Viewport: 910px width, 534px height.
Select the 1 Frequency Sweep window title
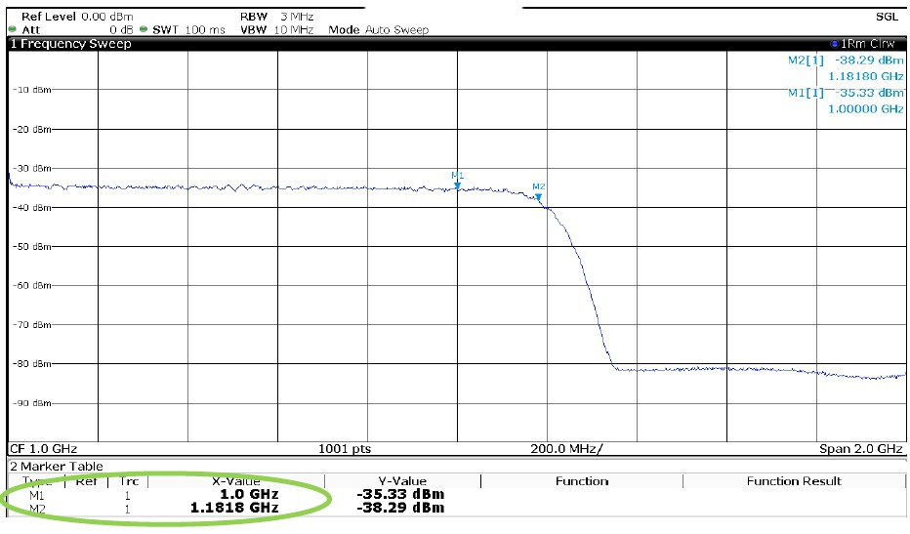point(69,44)
